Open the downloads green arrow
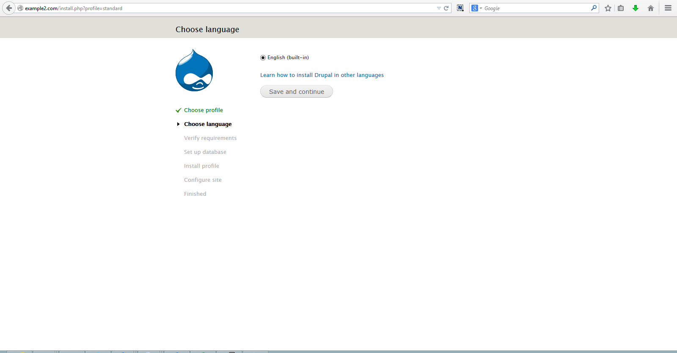Image resolution: width=677 pixels, height=353 pixels. click(x=636, y=8)
